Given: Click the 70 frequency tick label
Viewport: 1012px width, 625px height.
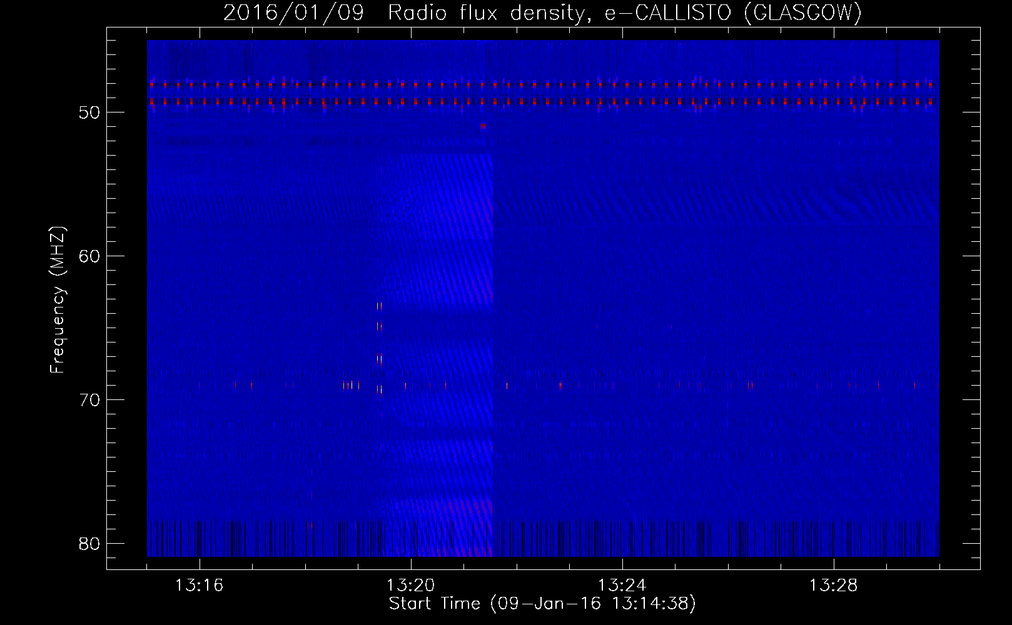Looking at the screenshot, I should click(x=90, y=400).
